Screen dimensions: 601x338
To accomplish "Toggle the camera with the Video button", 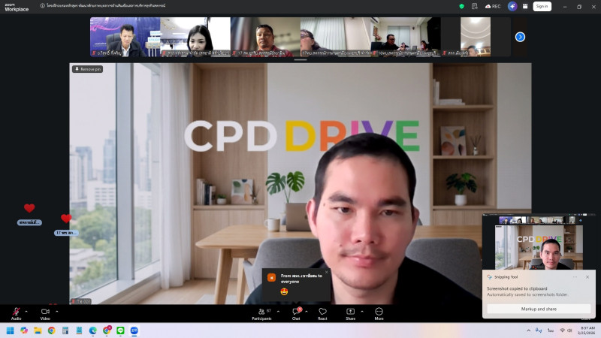I will 45,312.
